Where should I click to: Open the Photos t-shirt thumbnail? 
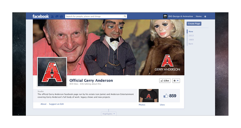148,95
